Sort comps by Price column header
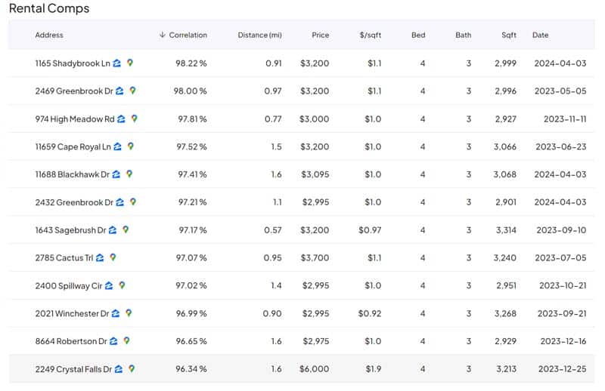Screen dimensions: 605x391 (320, 35)
